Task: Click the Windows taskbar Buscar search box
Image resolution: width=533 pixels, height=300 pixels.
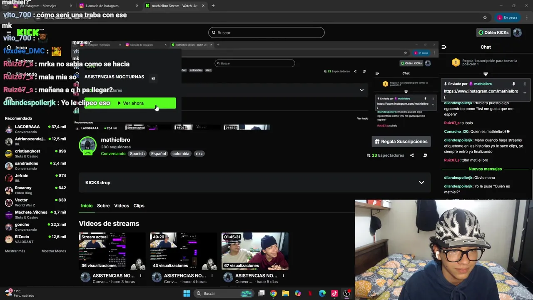Action: (224, 293)
